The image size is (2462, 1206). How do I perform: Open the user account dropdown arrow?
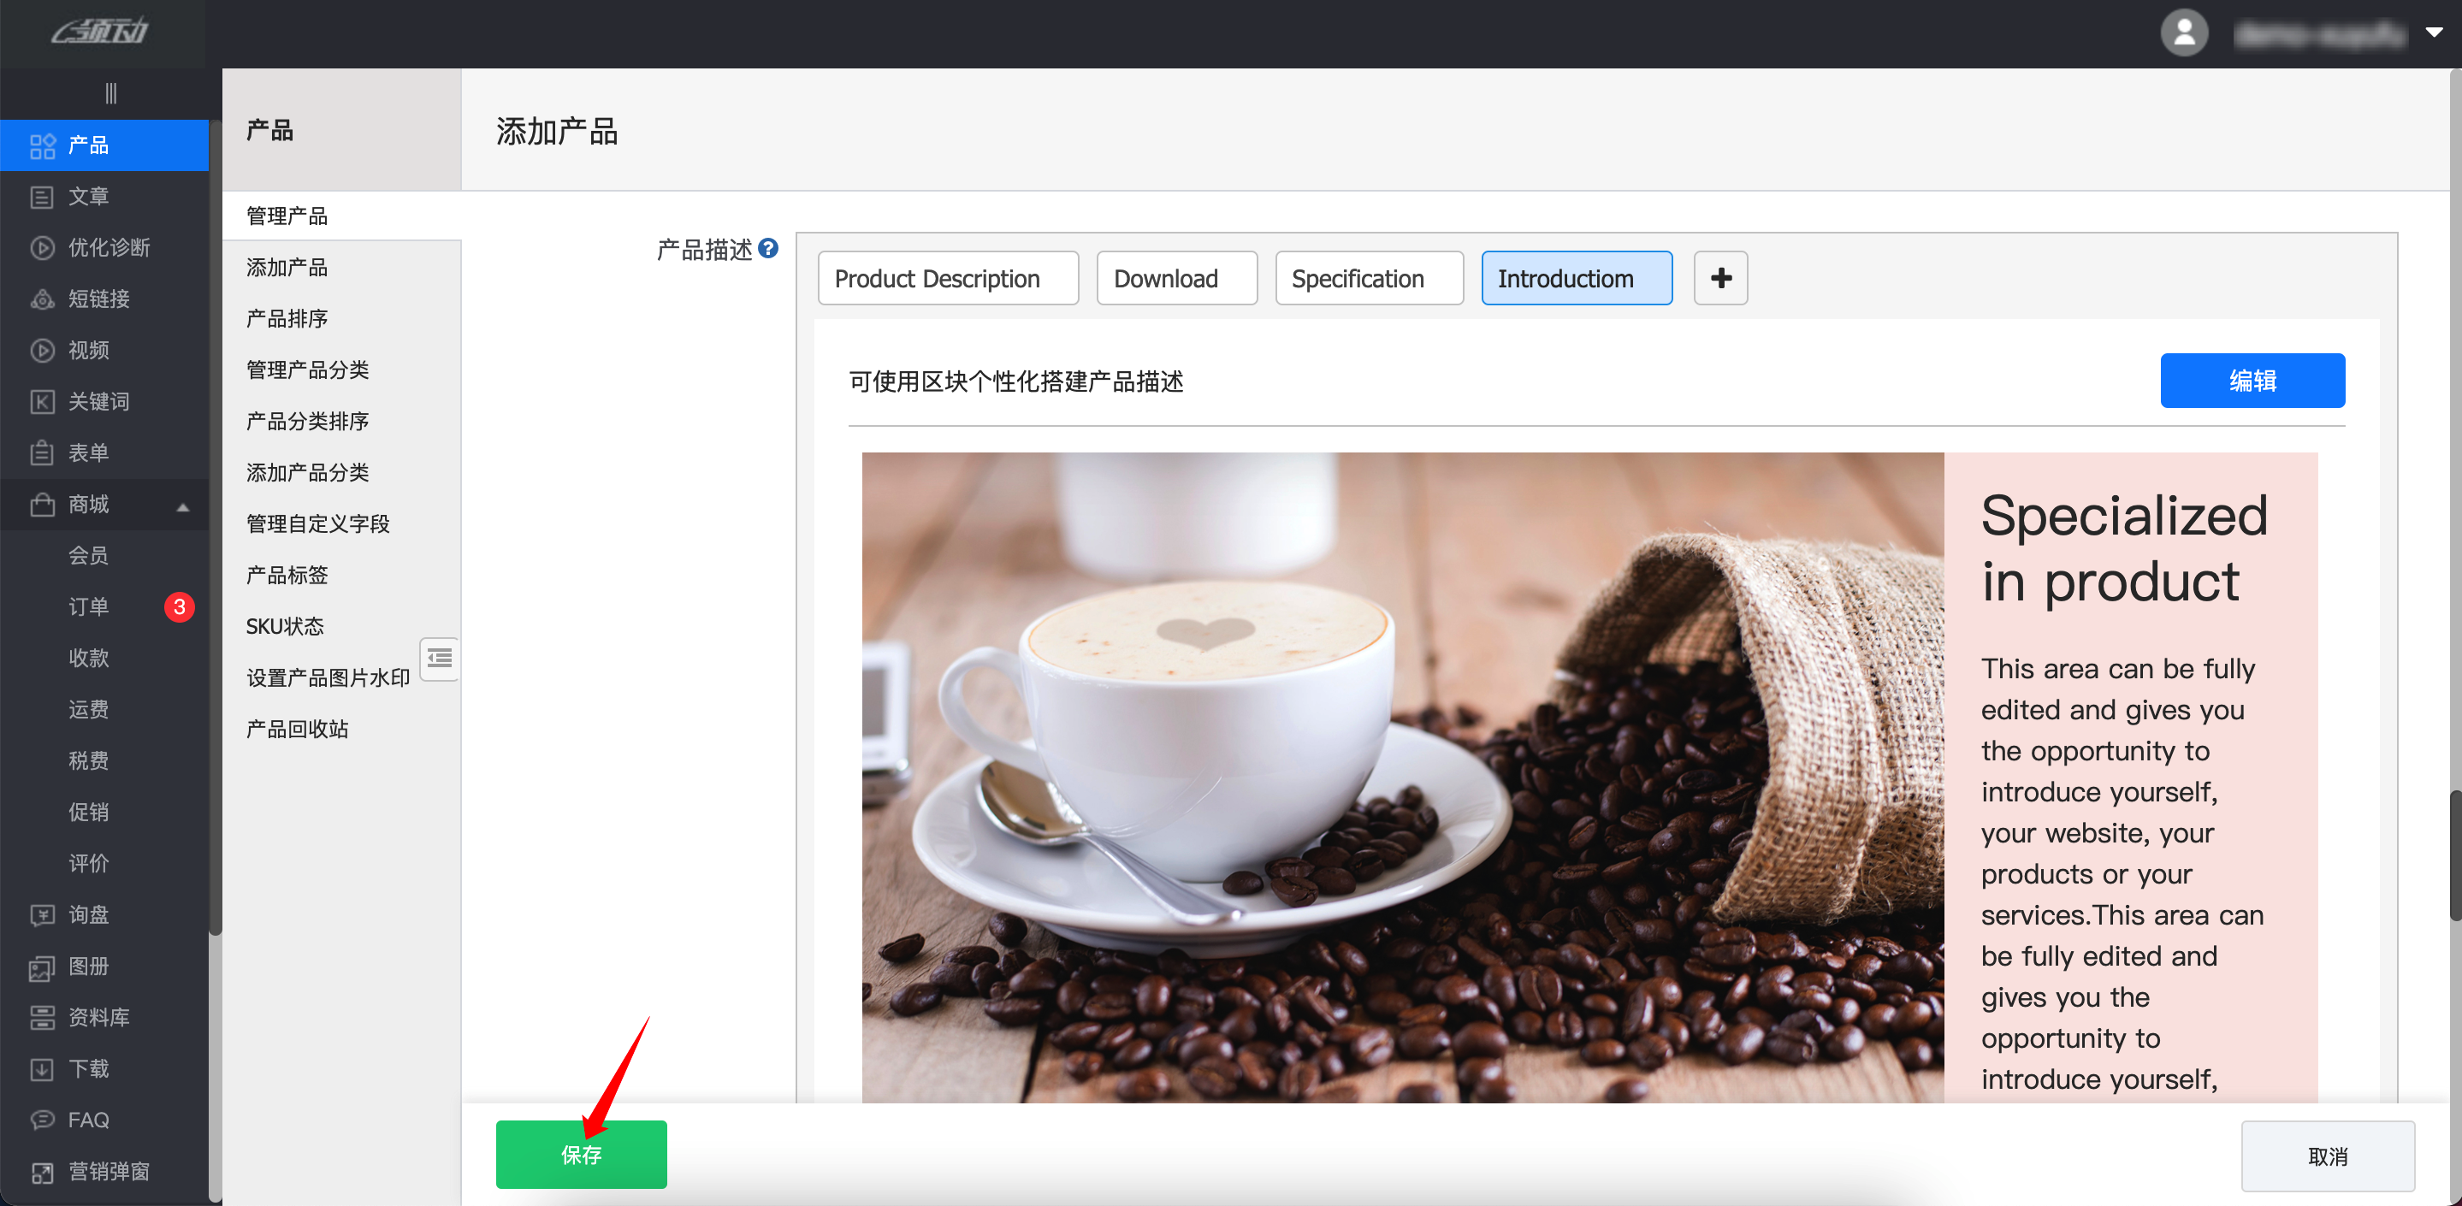point(2433,33)
